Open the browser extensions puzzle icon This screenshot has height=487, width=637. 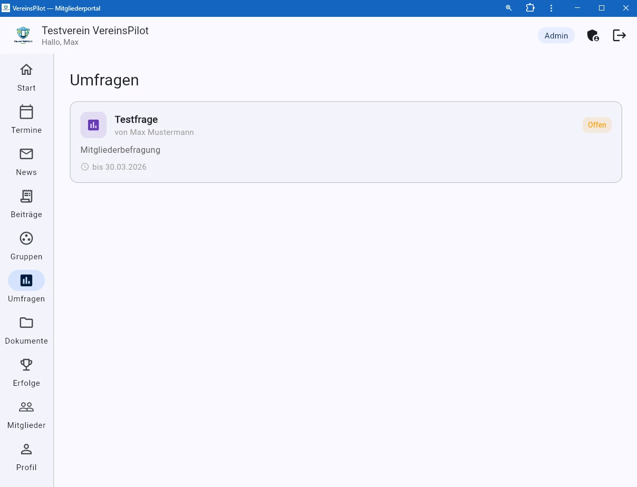tap(530, 8)
